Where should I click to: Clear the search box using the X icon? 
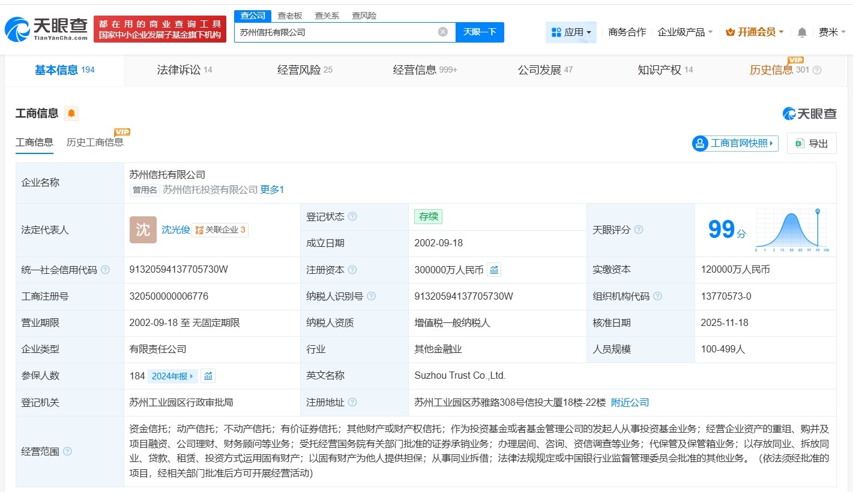(x=442, y=32)
